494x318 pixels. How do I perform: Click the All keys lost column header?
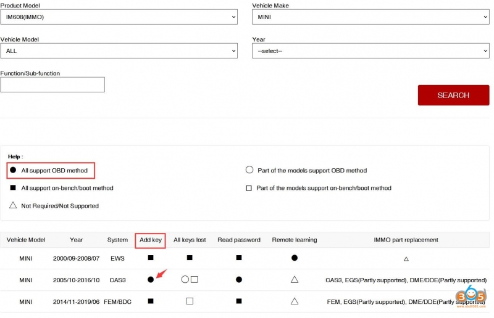pyautogui.click(x=190, y=240)
